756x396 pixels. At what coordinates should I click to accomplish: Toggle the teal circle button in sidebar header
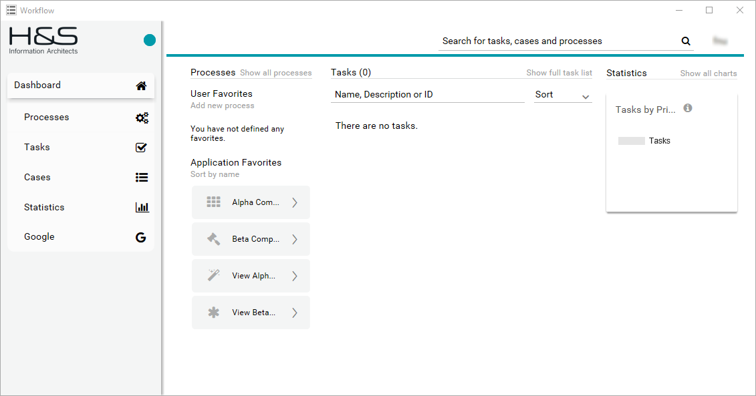pyautogui.click(x=150, y=40)
